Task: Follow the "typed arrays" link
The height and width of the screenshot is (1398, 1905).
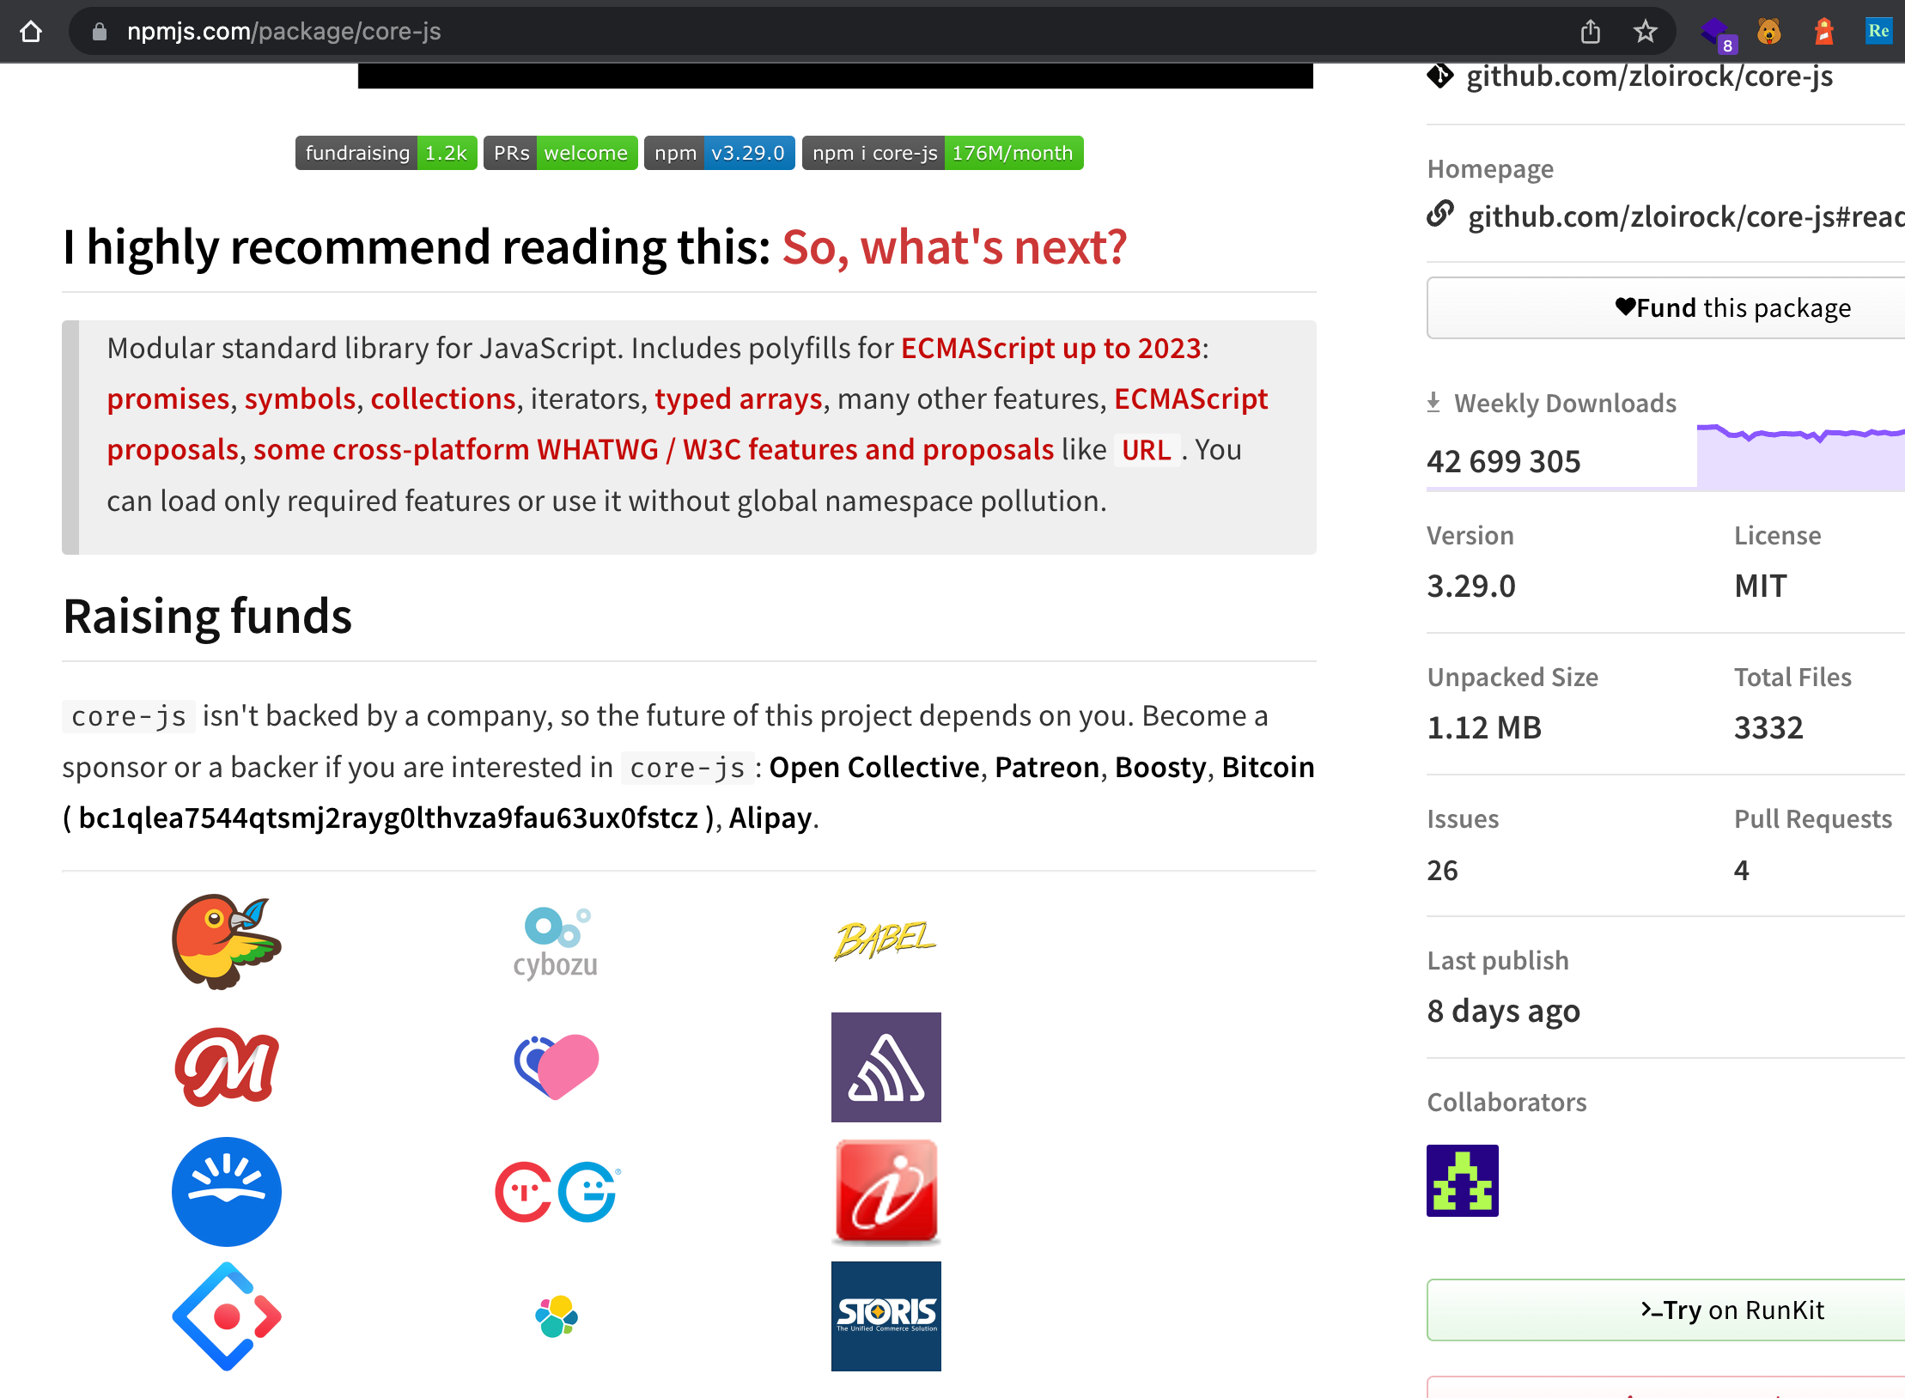Action: click(739, 398)
